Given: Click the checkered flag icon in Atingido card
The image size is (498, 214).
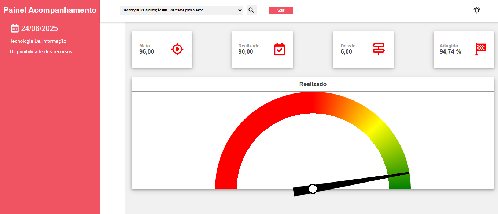Looking at the screenshot, I should (x=480, y=49).
